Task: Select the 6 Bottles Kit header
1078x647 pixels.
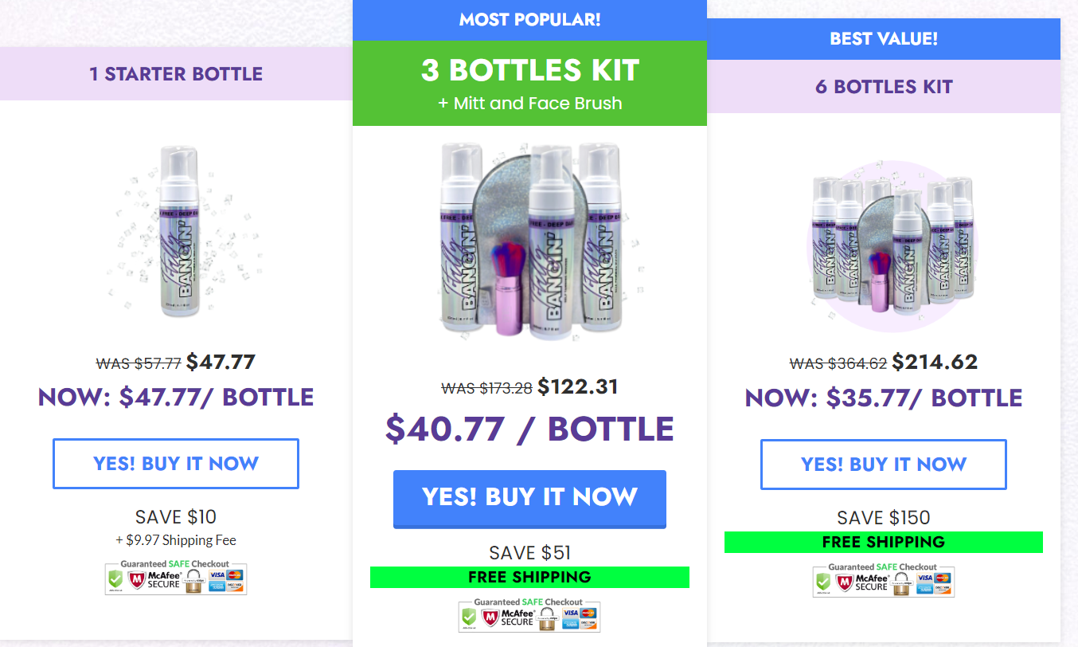Action: (x=884, y=87)
